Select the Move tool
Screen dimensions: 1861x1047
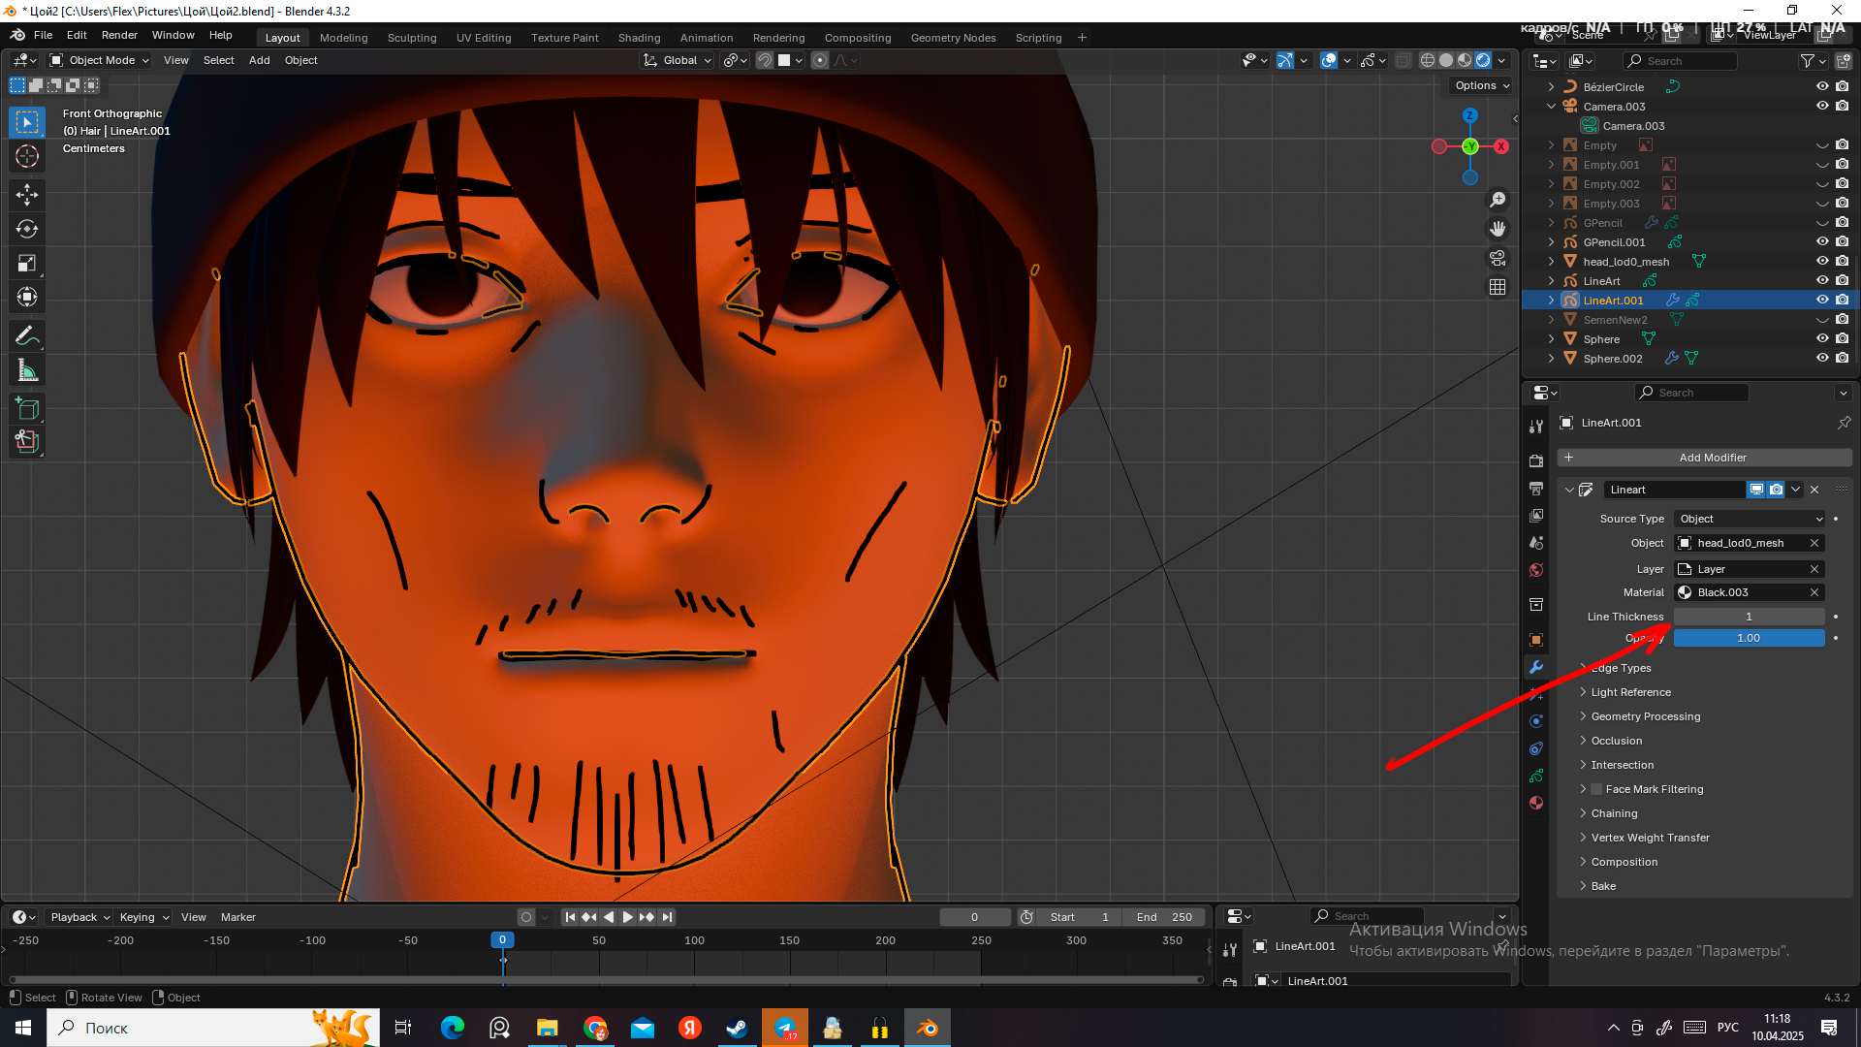[x=27, y=195]
